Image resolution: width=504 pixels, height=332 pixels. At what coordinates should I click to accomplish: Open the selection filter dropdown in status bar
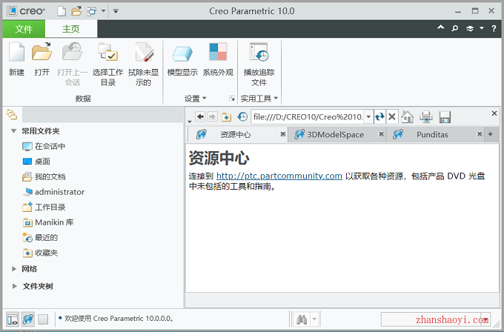pyautogui.click(x=485, y=319)
